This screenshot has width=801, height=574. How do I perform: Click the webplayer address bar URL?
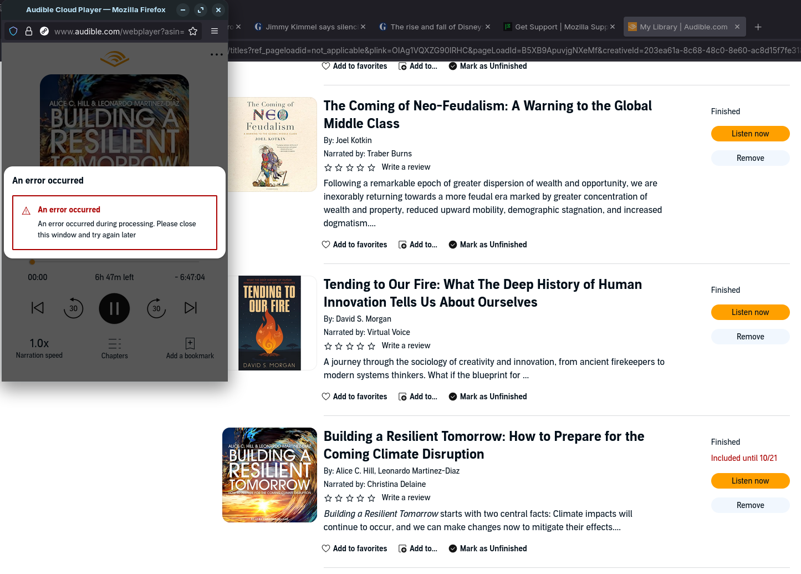[119, 32]
